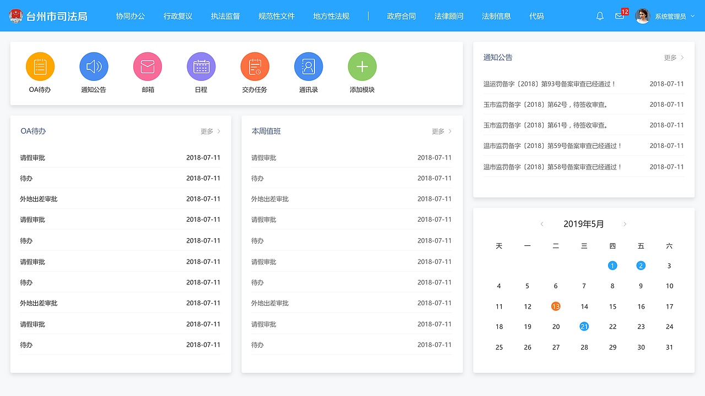Image resolution: width=705 pixels, height=396 pixels.
Task: Click the green 添加模块 plus icon
Action: [x=362, y=65]
